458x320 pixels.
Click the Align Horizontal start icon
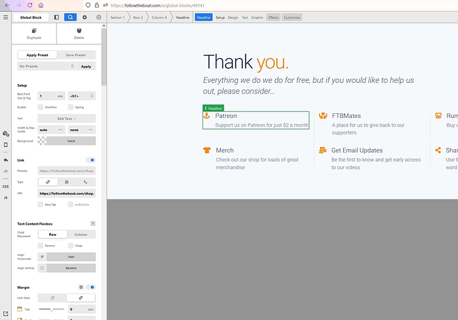coord(42,257)
